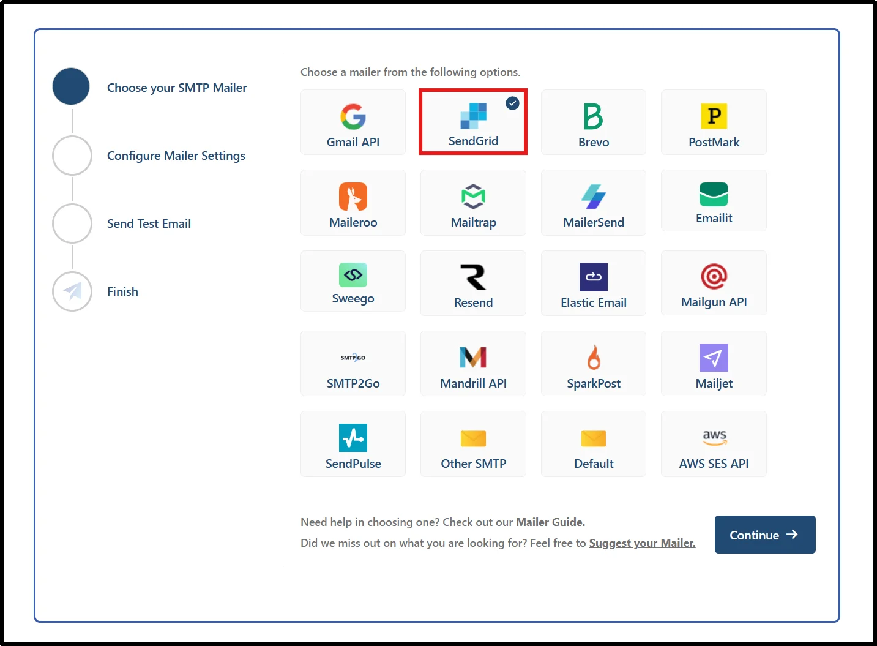877x646 pixels.
Task: Pick the Mailjet purple arrow icon
Action: [x=714, y=358]
